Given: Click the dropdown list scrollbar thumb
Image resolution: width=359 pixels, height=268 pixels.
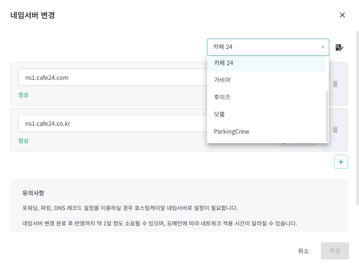Looking at the screenshot, I should pyautogui.click(x=327, y=116).
